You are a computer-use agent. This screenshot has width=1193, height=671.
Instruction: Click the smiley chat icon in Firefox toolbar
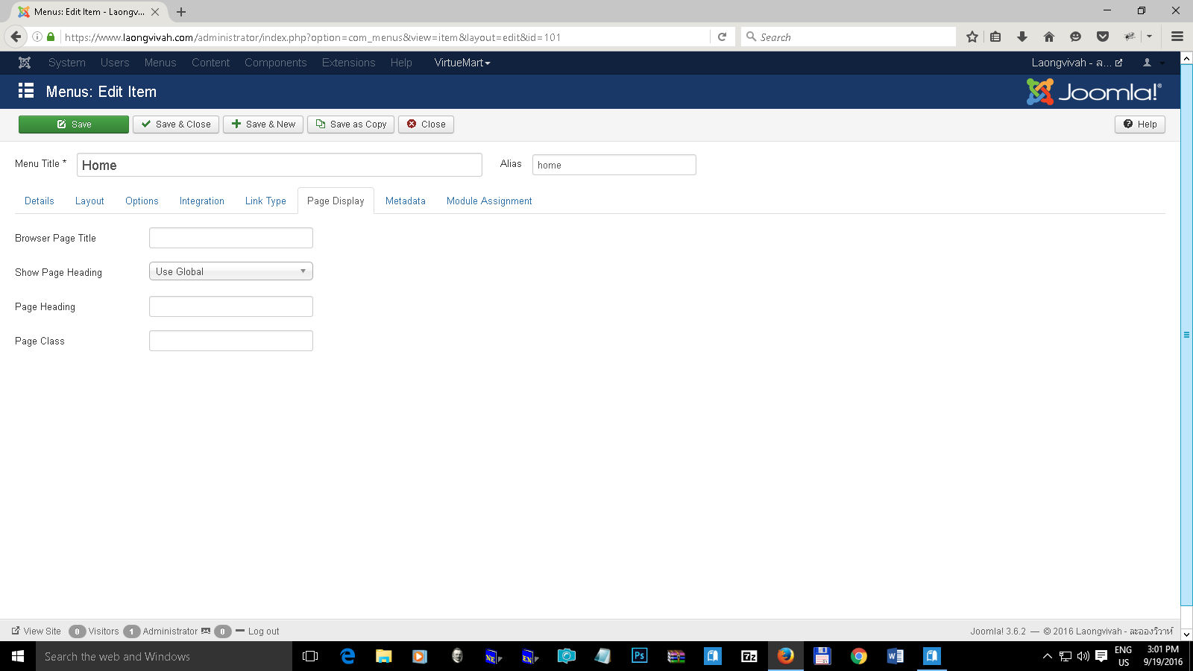click(1075, 37)
